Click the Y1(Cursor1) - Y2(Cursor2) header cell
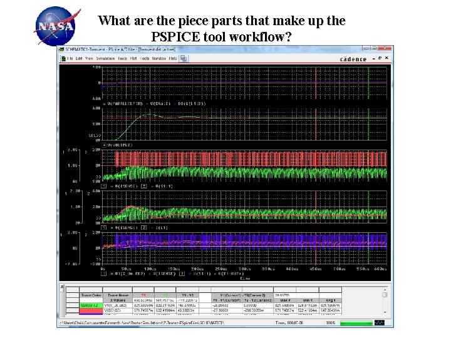Screen dimensions: 451x338 click(242, 295)
